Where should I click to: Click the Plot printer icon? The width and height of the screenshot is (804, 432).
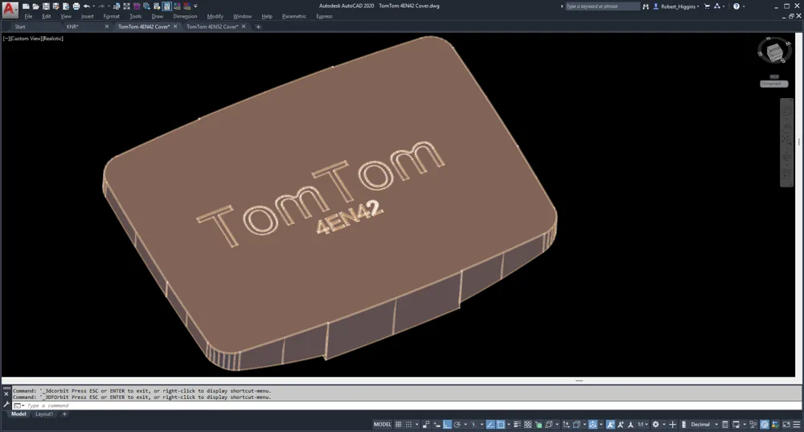click(76, 6)
